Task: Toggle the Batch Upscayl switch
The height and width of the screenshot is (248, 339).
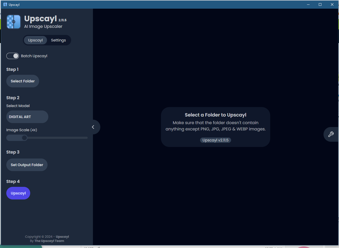Action: point(13,56)
